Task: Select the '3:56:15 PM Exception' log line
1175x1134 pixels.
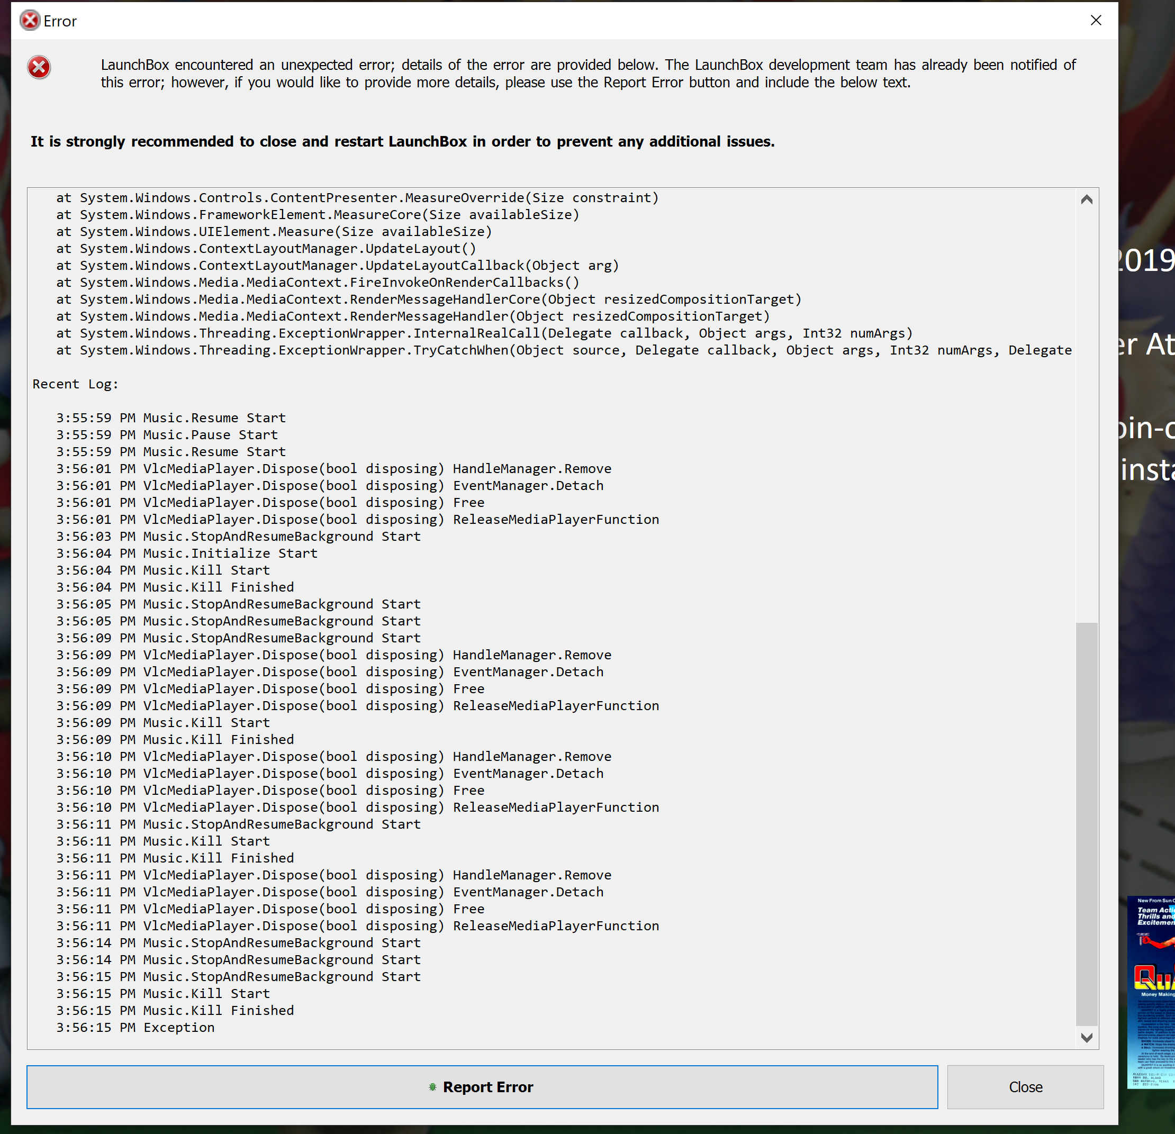Action: point(135,1027)
